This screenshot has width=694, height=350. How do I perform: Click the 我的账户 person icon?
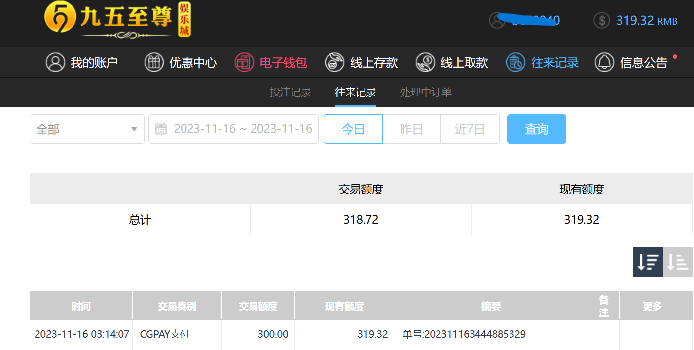coord(55,62)
